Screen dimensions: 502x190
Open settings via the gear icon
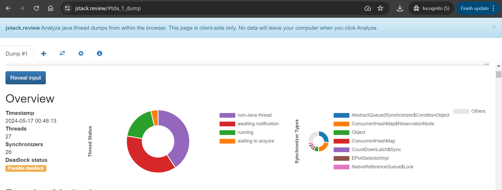coord(81,54)
